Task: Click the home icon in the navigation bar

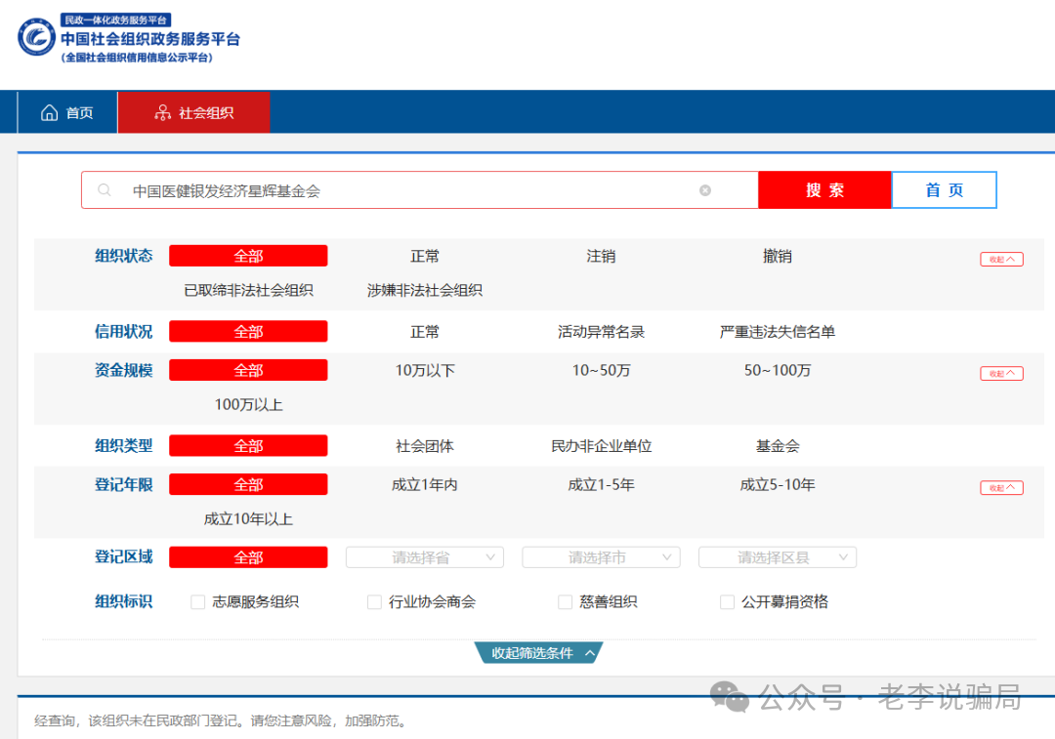Action: (x=50, y=111)
